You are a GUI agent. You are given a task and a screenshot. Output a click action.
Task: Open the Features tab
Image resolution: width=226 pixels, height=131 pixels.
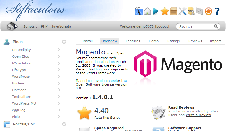tap(133, 41)
